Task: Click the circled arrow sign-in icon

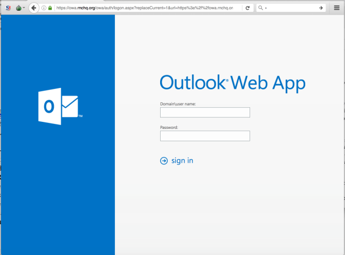Action: (164, 161)
